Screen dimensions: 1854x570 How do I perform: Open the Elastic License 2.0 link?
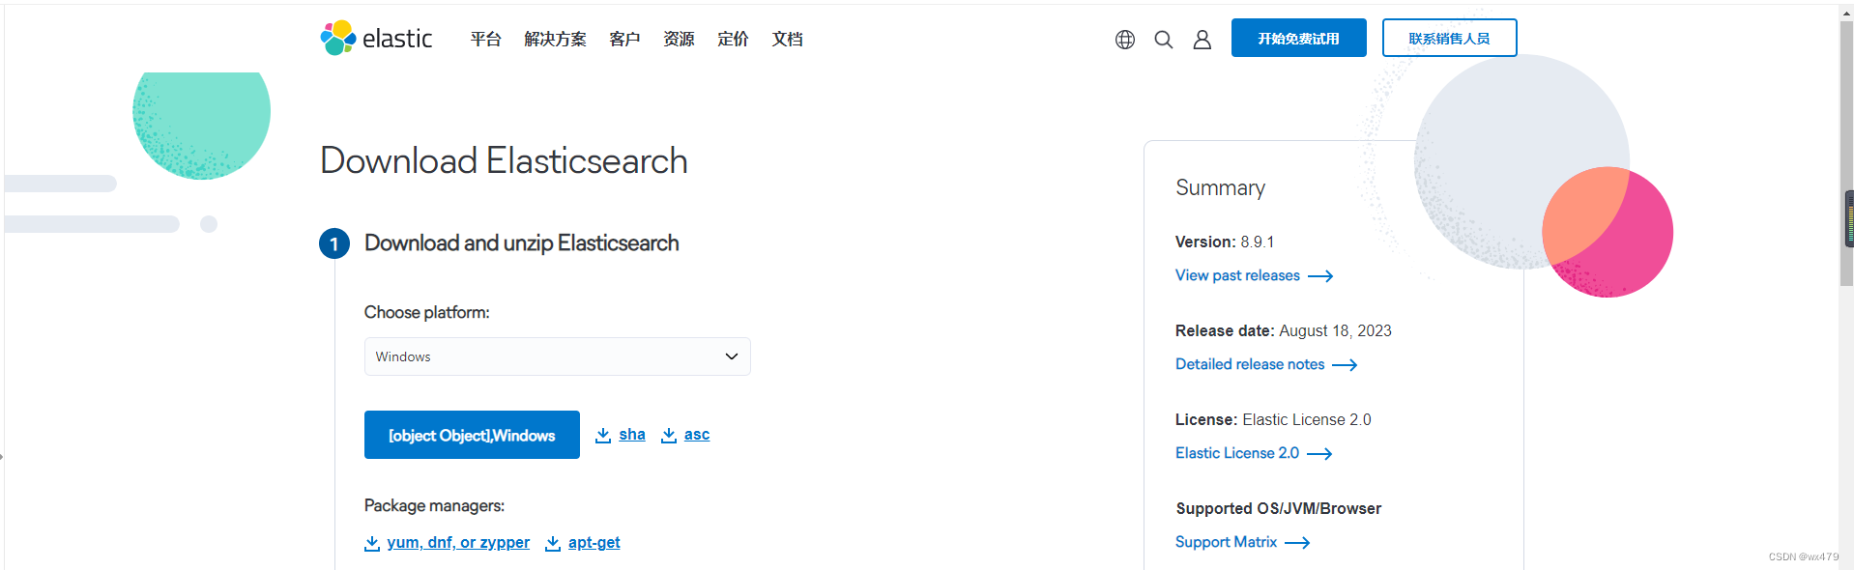(x=1236, y=453)
